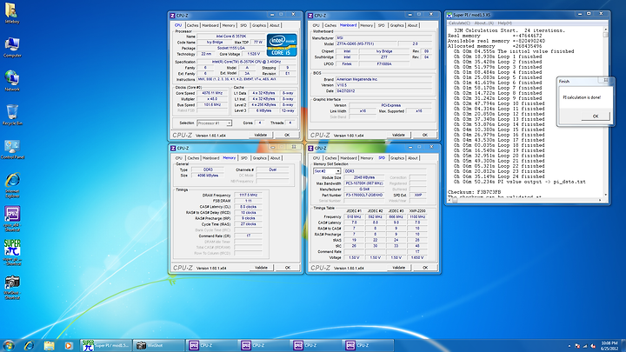Show hidden system tray icons arrow
The height and width of the screenshot is (352, 626).
click(x=569, y=346)
